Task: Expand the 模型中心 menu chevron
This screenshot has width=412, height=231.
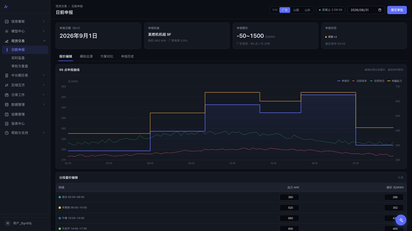Action: [44, 31]
